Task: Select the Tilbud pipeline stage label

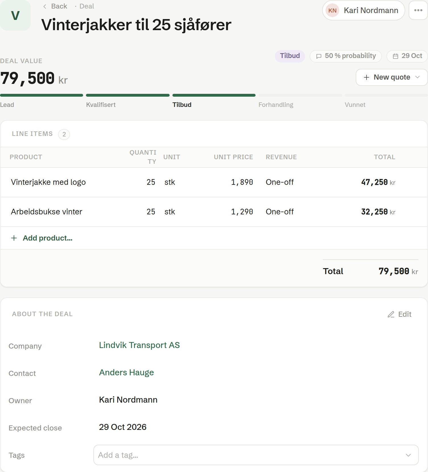Action: pyautogui.click(x=182, y=105)
